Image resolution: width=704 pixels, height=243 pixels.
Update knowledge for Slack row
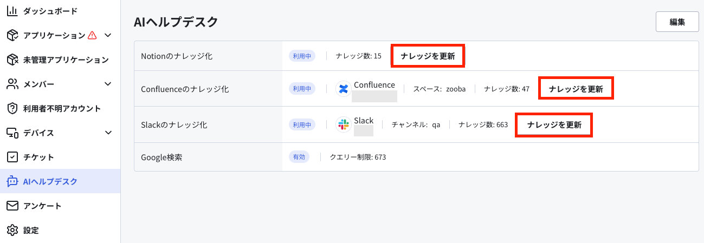coord(554,124)
